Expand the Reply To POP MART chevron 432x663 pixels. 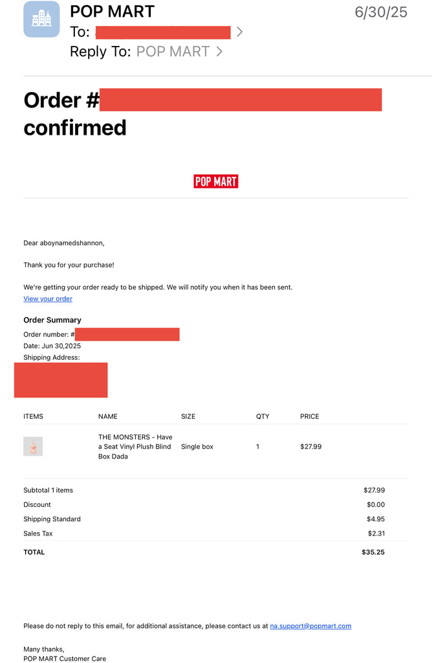219,52
